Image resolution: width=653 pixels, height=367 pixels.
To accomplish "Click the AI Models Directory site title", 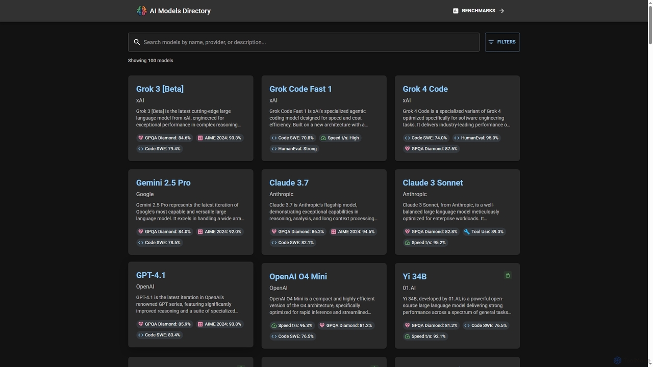I will (x=180, y=11).
